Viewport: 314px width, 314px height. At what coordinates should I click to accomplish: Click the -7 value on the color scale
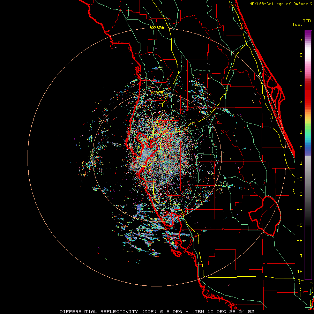[x=300, y=256]
